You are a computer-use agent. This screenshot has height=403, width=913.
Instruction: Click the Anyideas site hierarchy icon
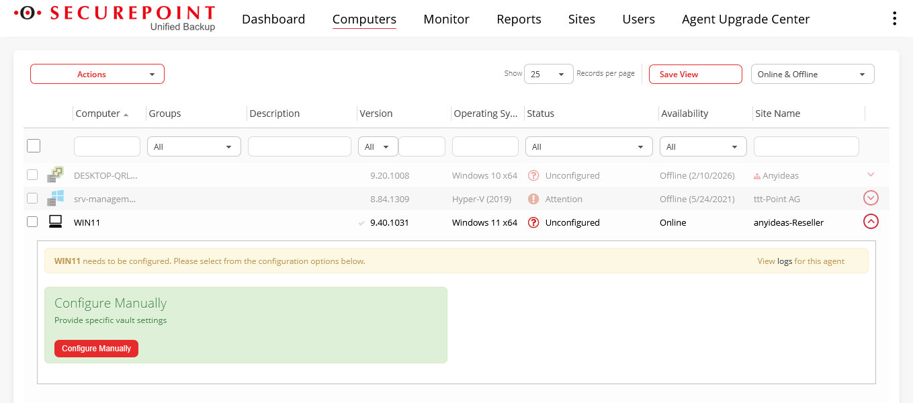coord(757,176)
